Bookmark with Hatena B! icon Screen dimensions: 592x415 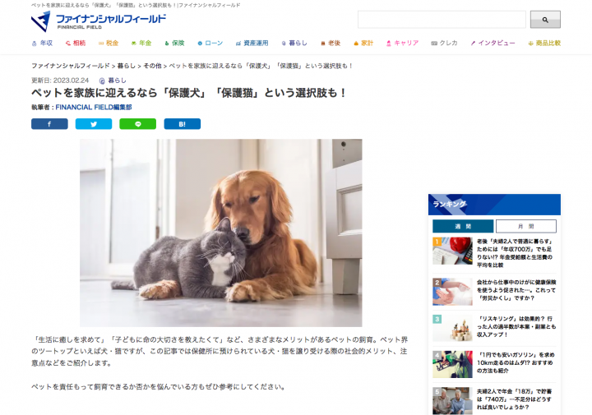point(183,124)
